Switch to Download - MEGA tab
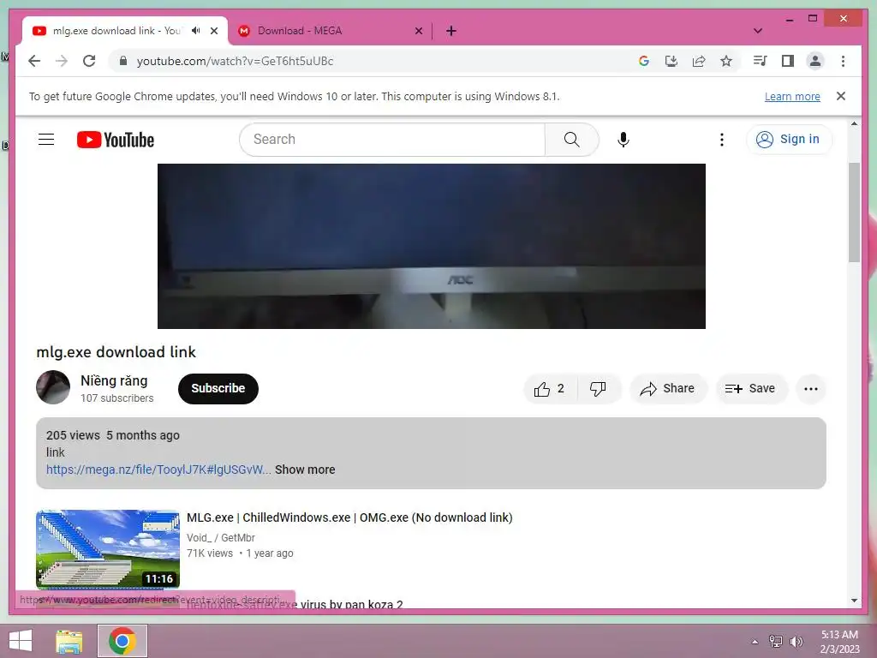 pyautogui.click(x=330, y=31)
